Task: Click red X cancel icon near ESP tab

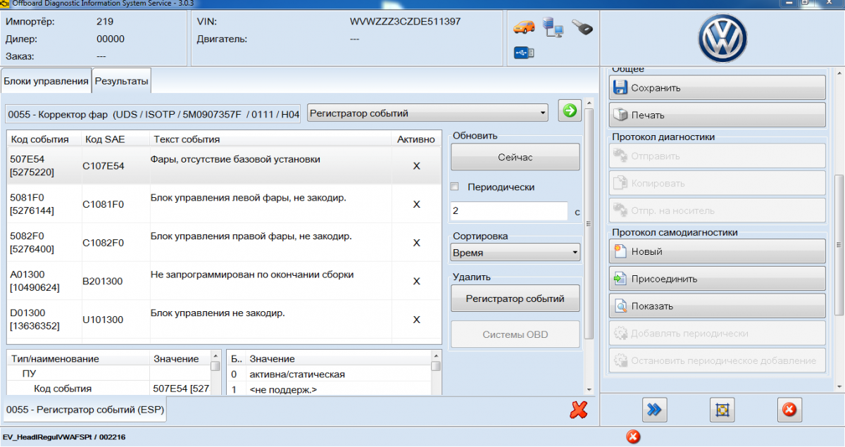Action: (579, 409)
